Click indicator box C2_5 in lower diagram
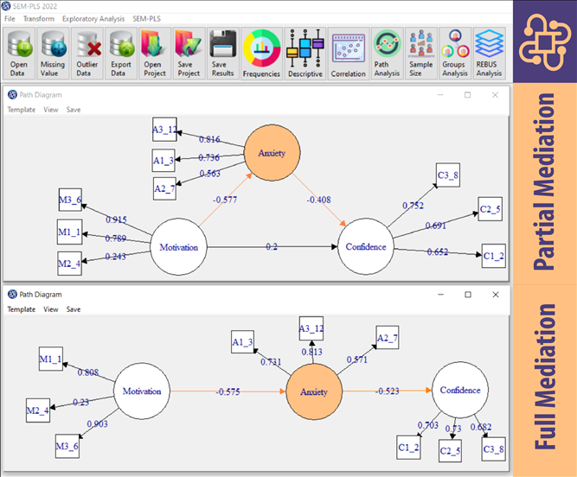 (450, 450)
